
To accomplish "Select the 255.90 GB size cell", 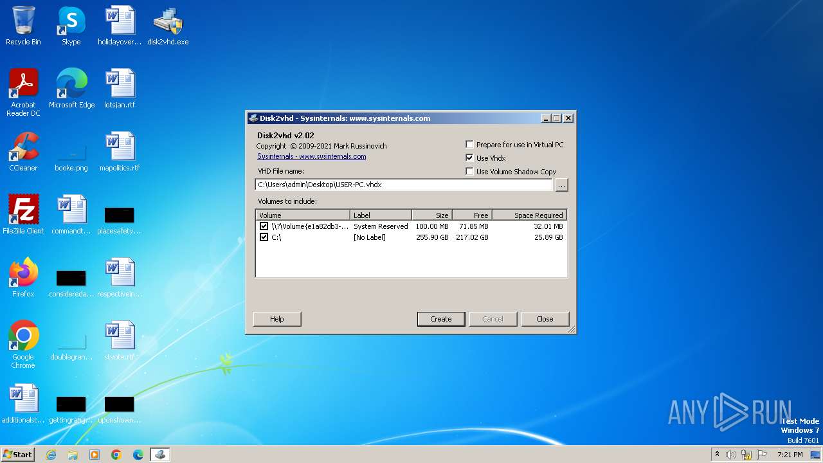I will click(432, 237).
